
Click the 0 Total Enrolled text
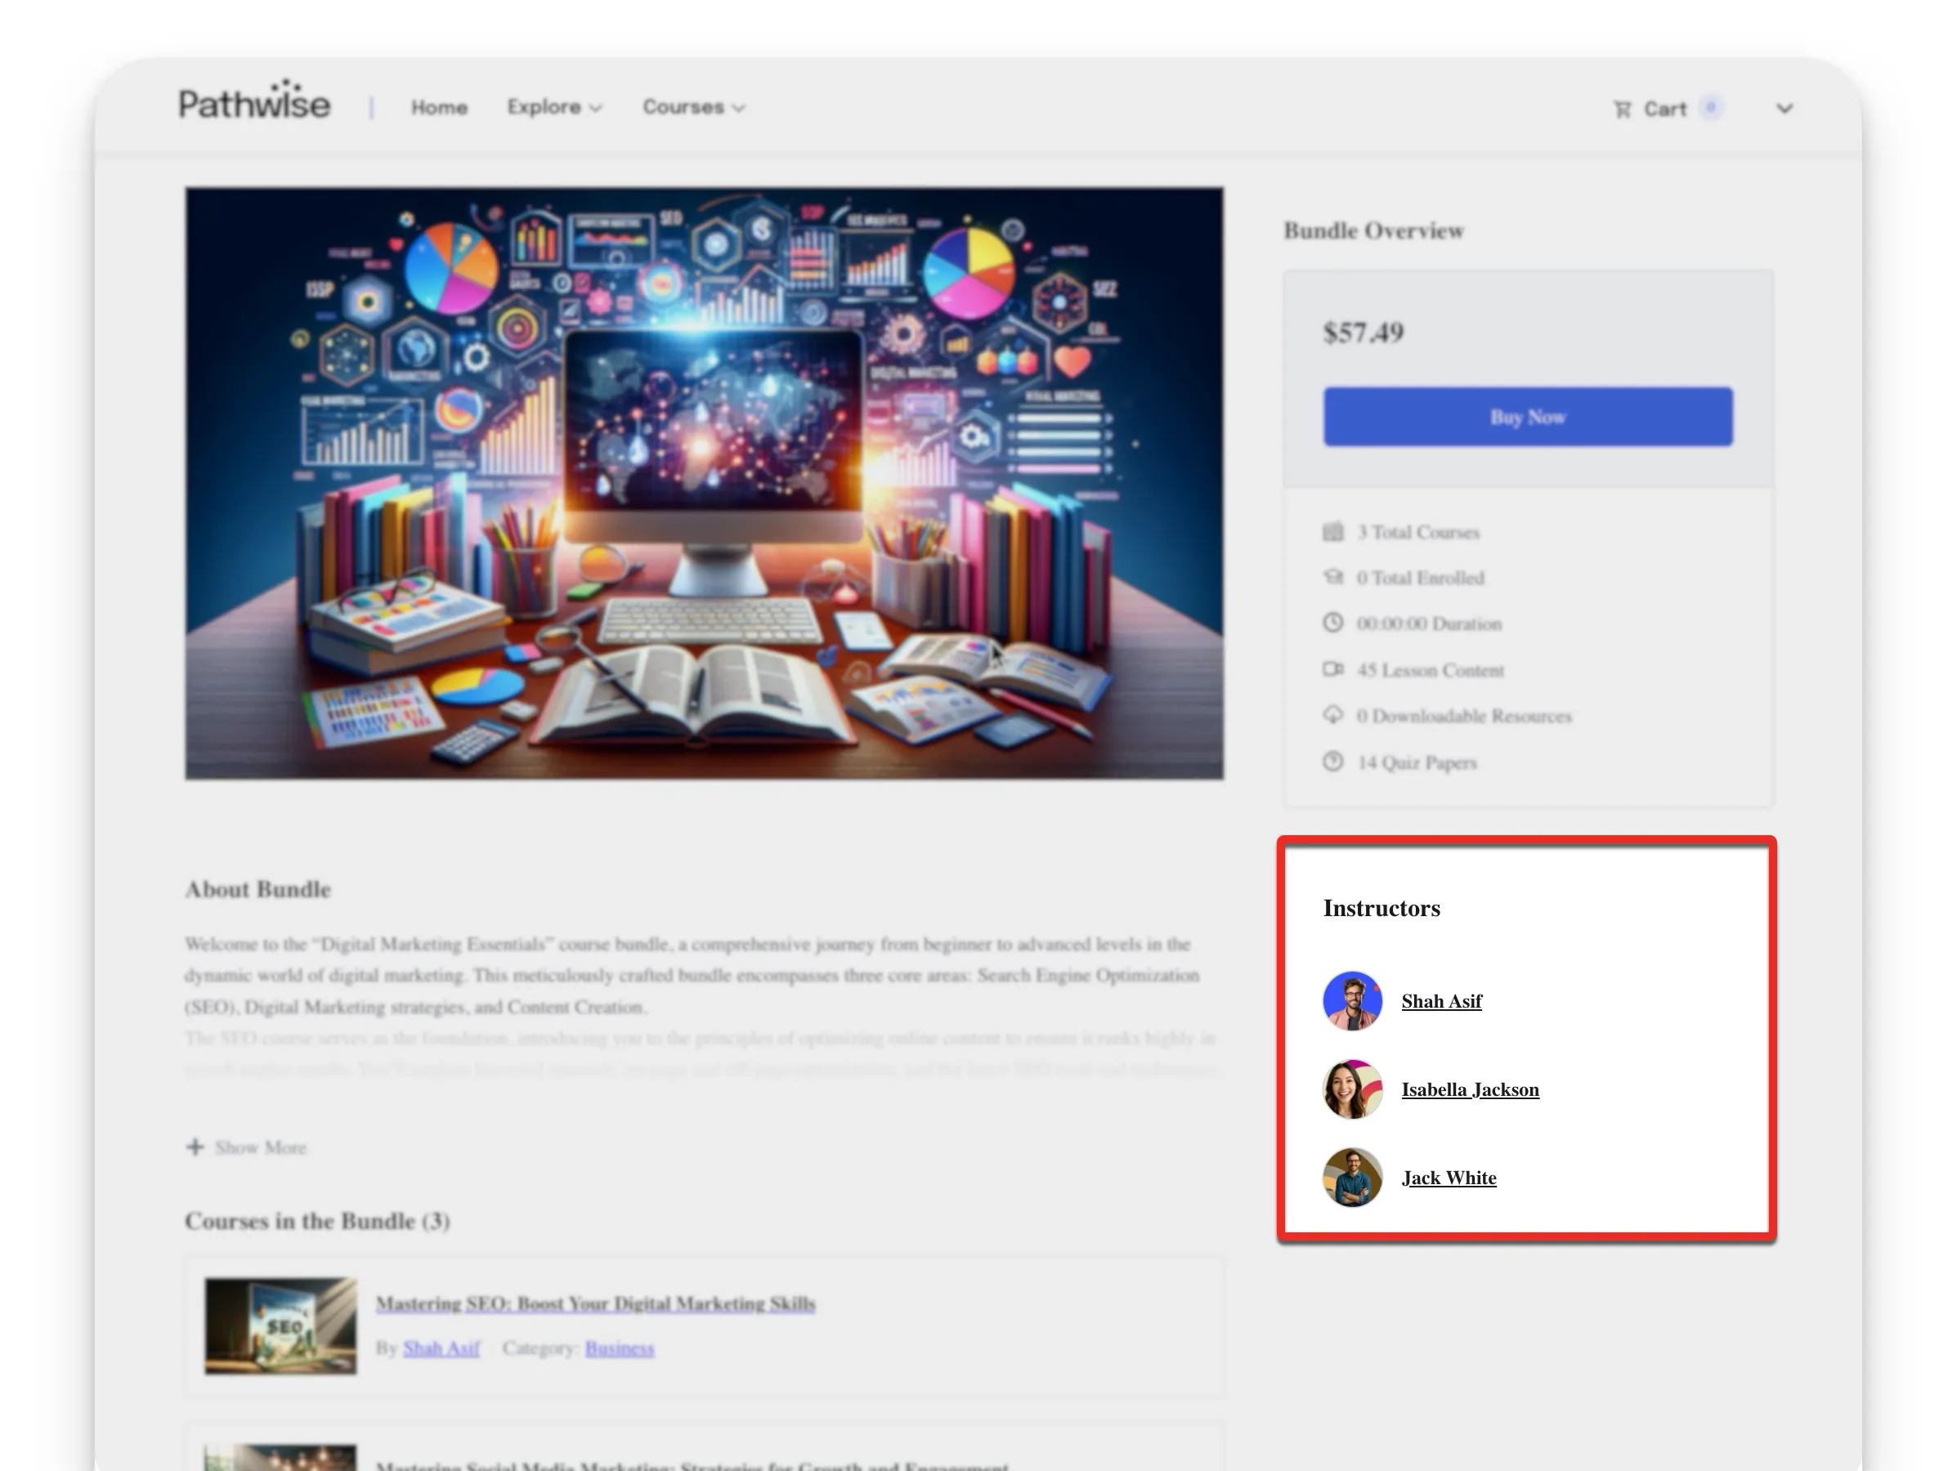[x=1420, y=579]
